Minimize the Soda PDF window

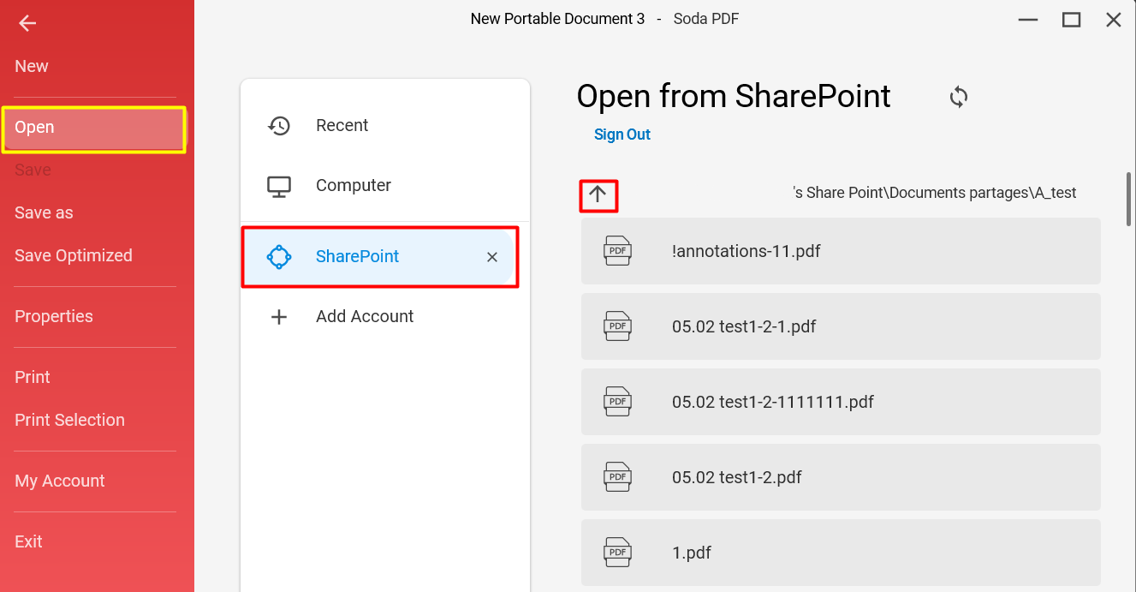coord(1028,20)
